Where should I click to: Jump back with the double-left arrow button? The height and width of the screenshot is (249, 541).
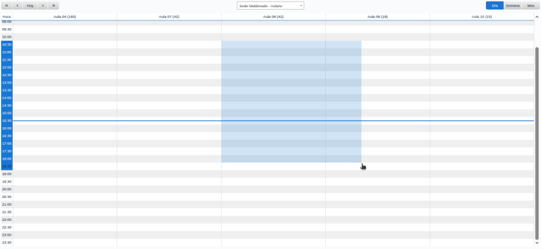click(x=7, y=5)
